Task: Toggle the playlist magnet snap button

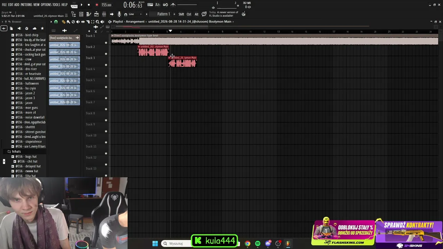Action: click(56, 22)
